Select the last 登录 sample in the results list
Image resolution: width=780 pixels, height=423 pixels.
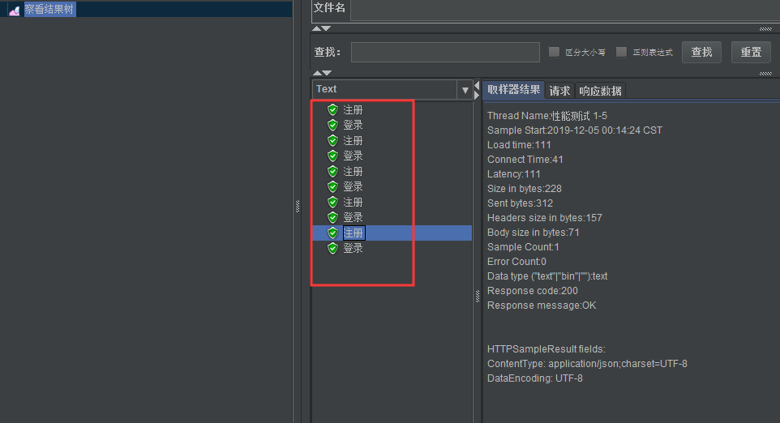pyautogui.click(x=353, y=249)
